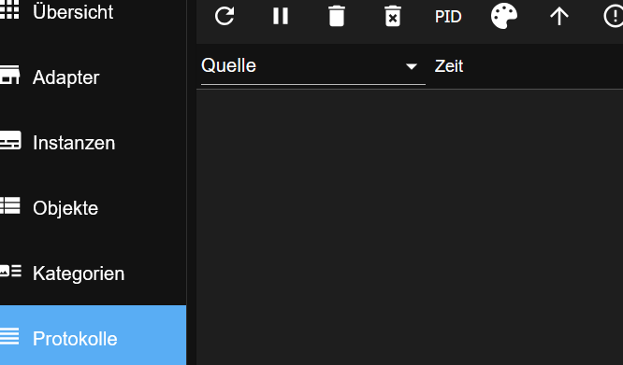The width and height of the screenshot is (623, 365).
Task: Toggle log coloring with palette icon
Action: (x=504, y=16)
